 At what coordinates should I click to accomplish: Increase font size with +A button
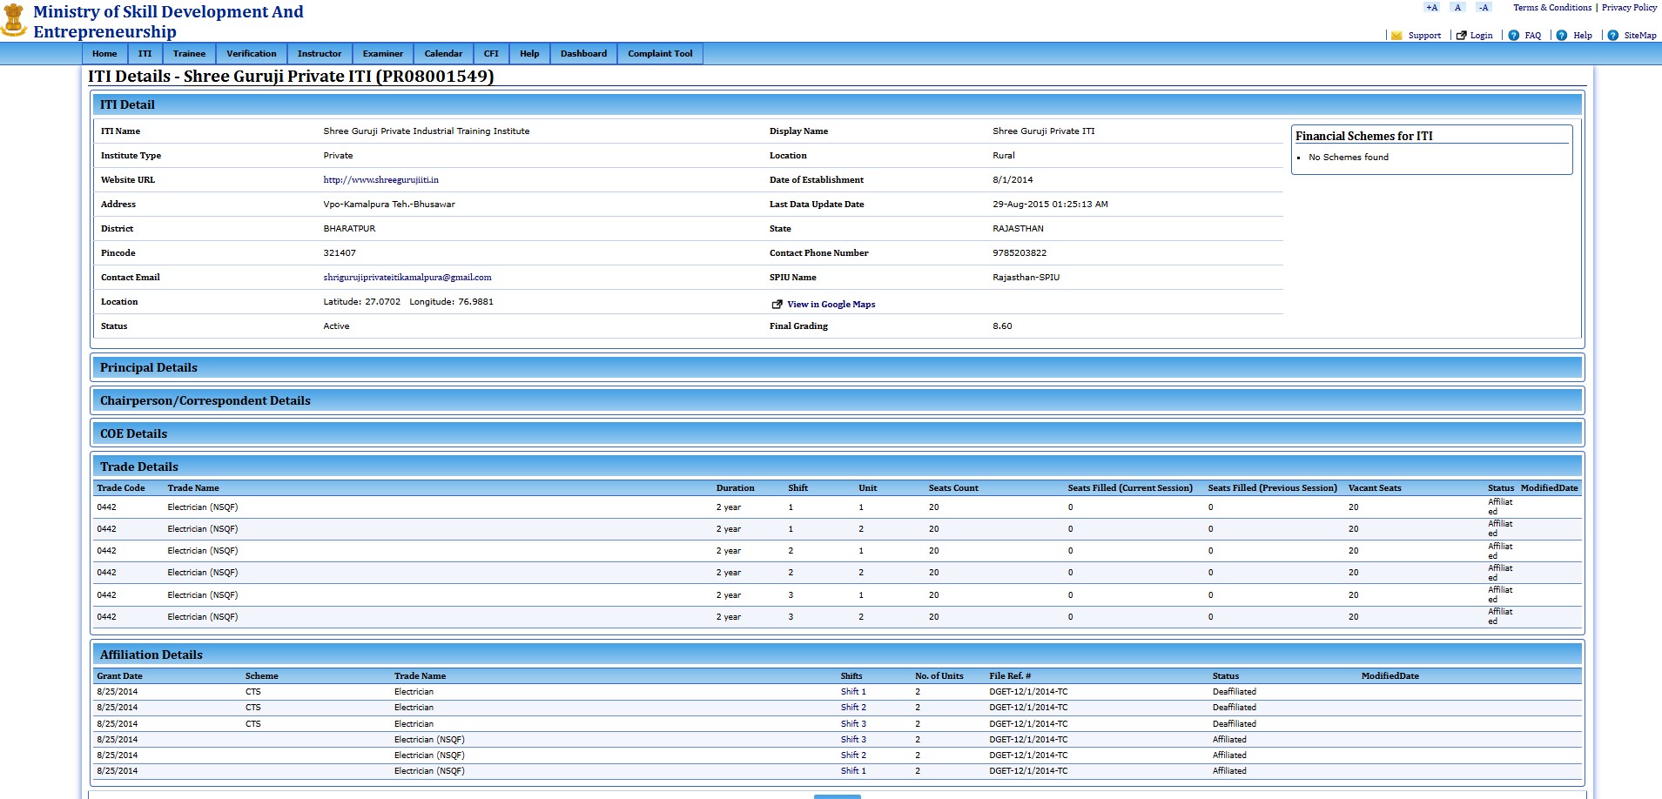[1431, 8]
